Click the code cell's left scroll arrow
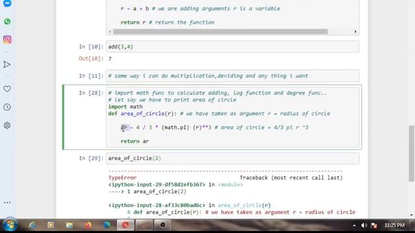This screenshot has width=415, height=233. 110,32
